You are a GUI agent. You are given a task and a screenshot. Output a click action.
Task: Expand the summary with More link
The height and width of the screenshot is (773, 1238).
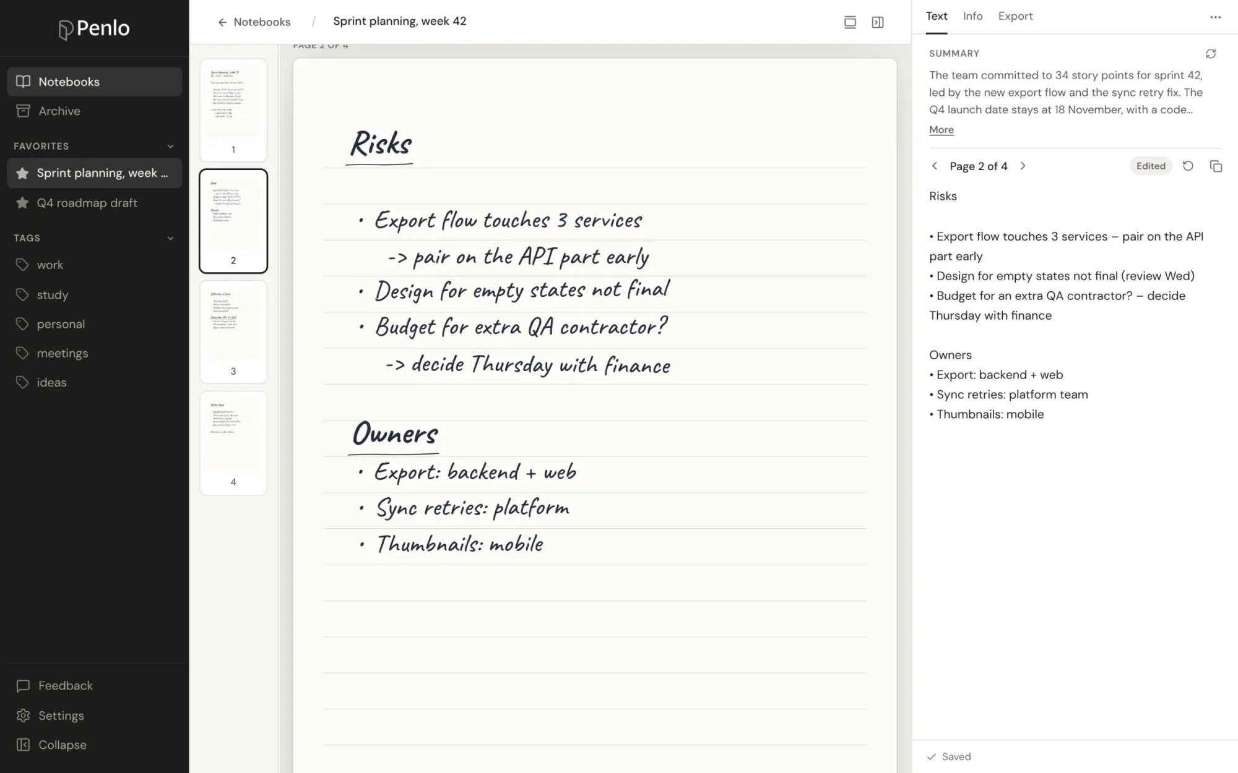(941, 130)
